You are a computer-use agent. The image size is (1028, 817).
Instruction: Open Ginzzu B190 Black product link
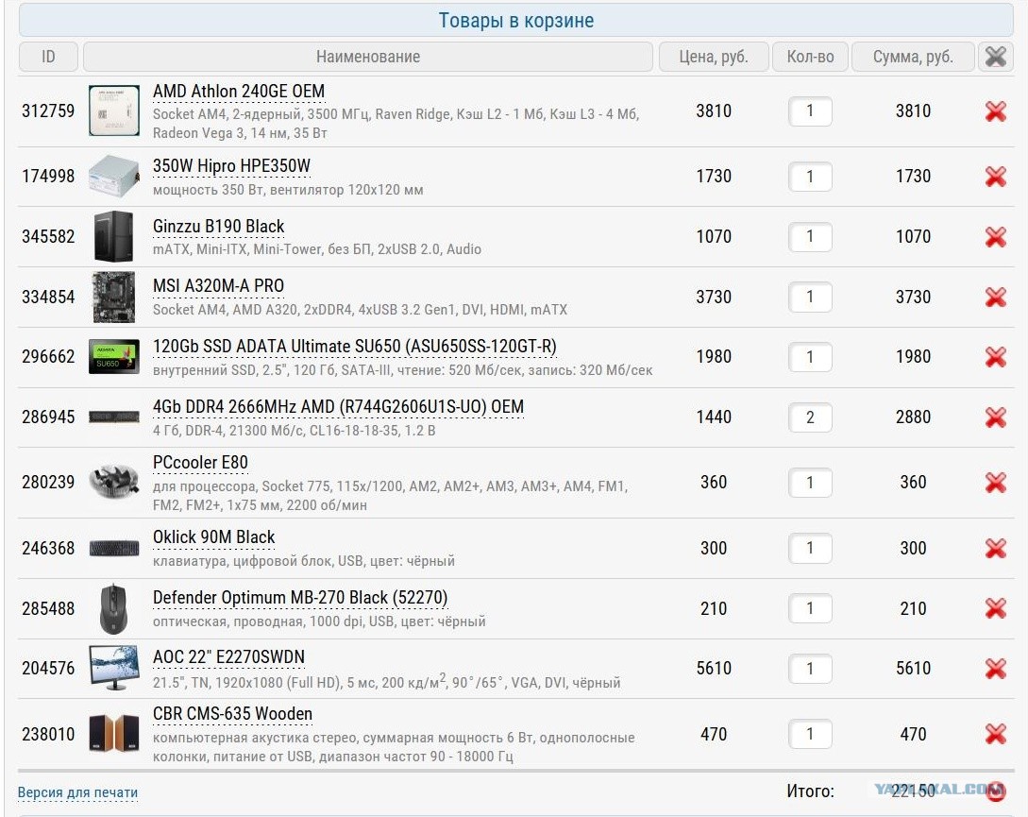coord(218,227)
